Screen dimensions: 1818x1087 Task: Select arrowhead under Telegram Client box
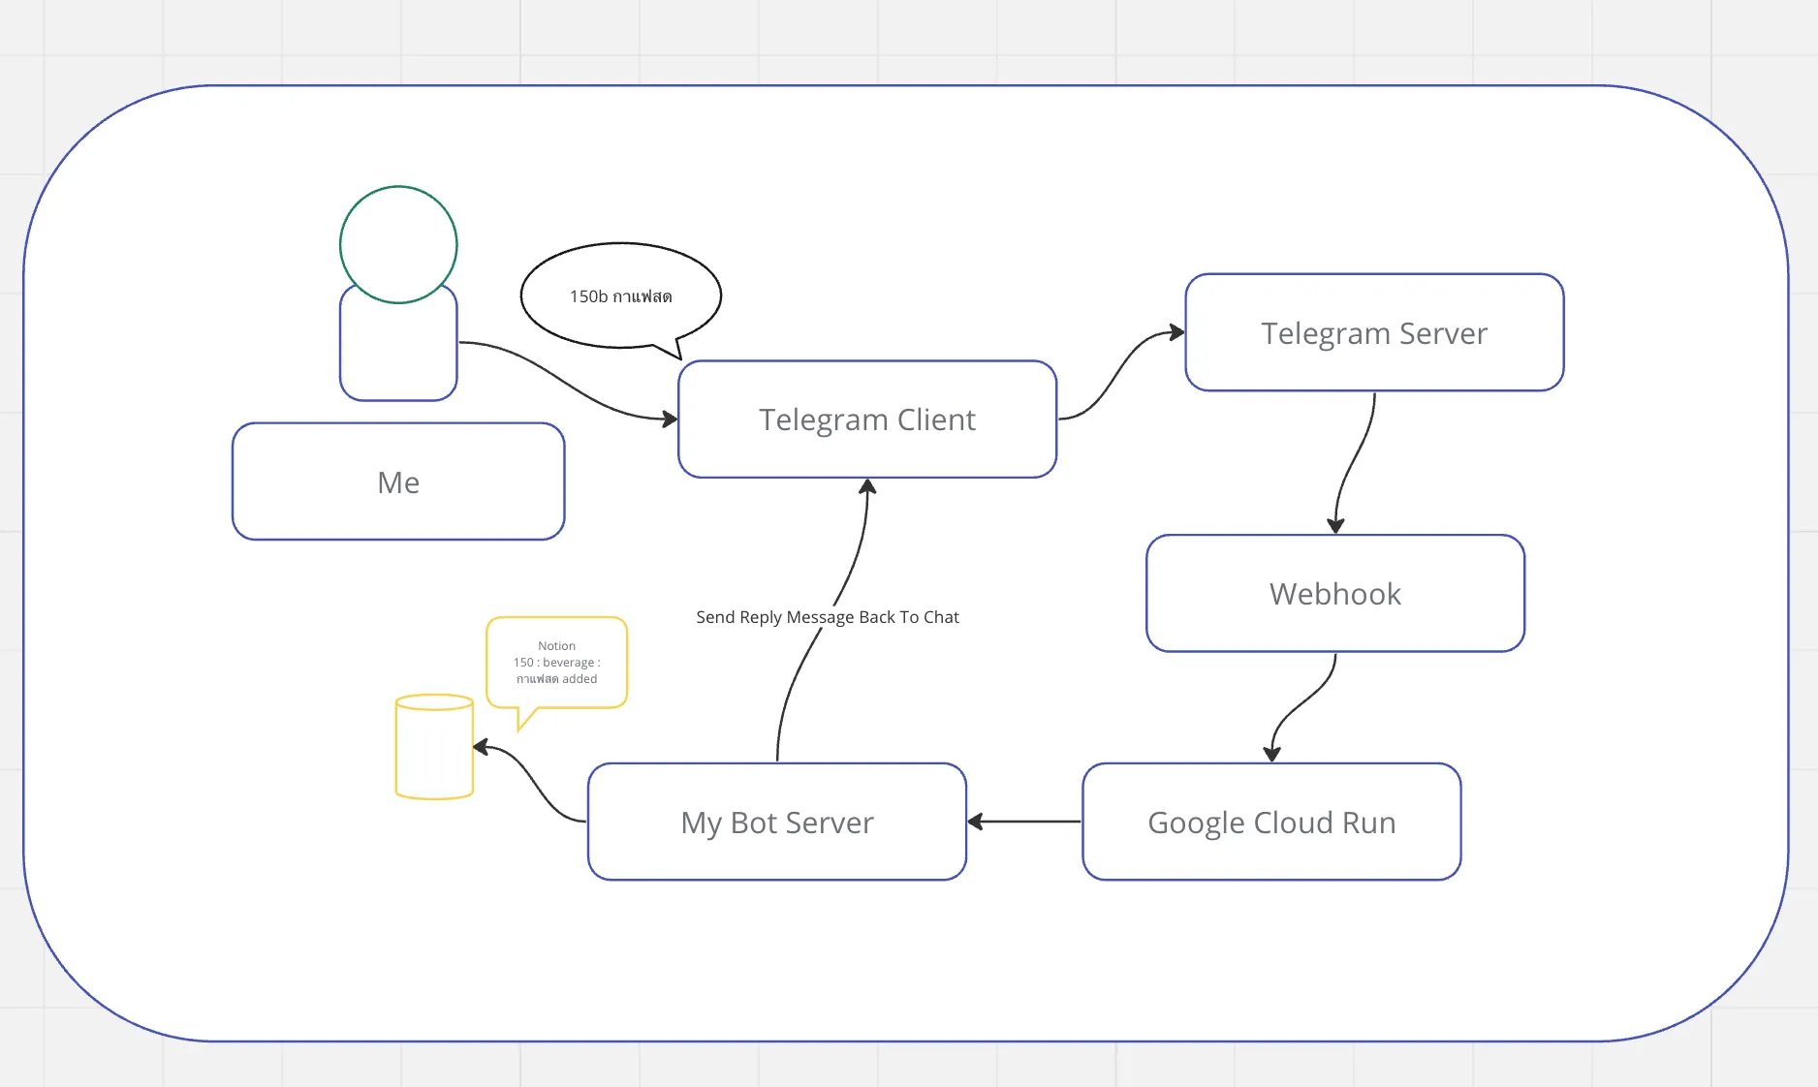click(867, 487)
